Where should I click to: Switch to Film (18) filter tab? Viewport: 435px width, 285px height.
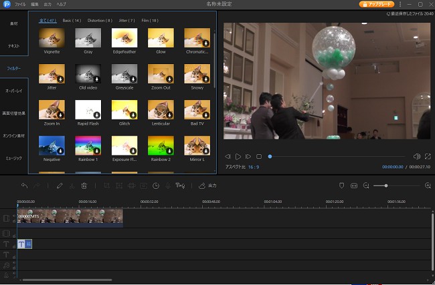click(150, 21)
